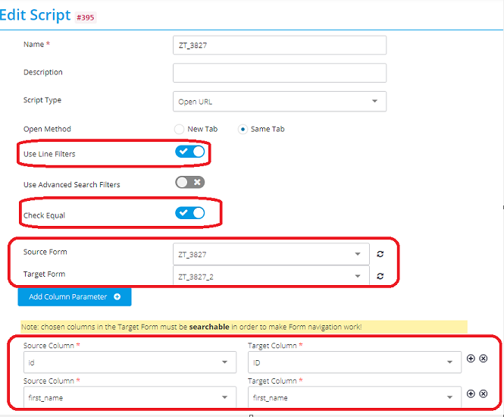Image resolution: width=504 pixels, height=417 pixels.
Task: Enable Use Advanced Search Filters switch
Action: [x=189, y=182]
